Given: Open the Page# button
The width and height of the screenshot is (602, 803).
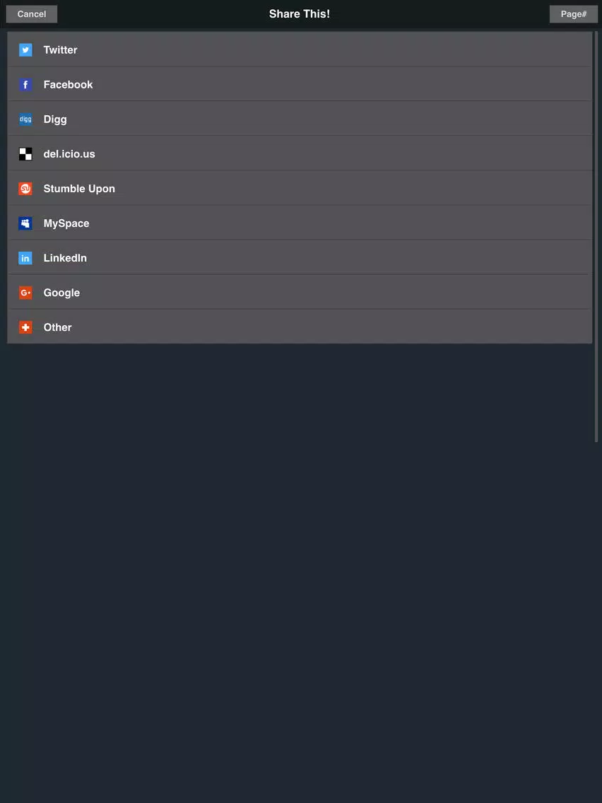Looking at the screenshot, I should pos(573,14).
